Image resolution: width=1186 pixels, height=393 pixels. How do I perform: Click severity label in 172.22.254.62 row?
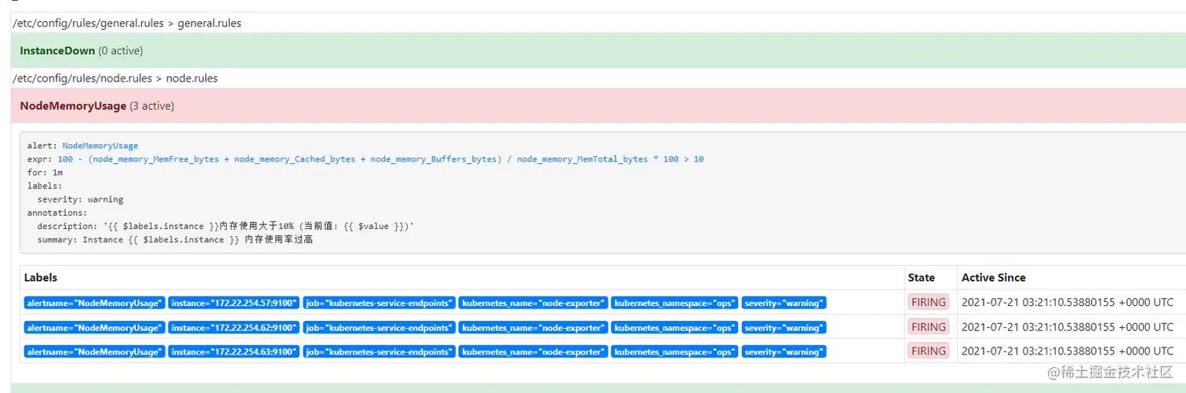pyautogui.click(x=784, y=328)
